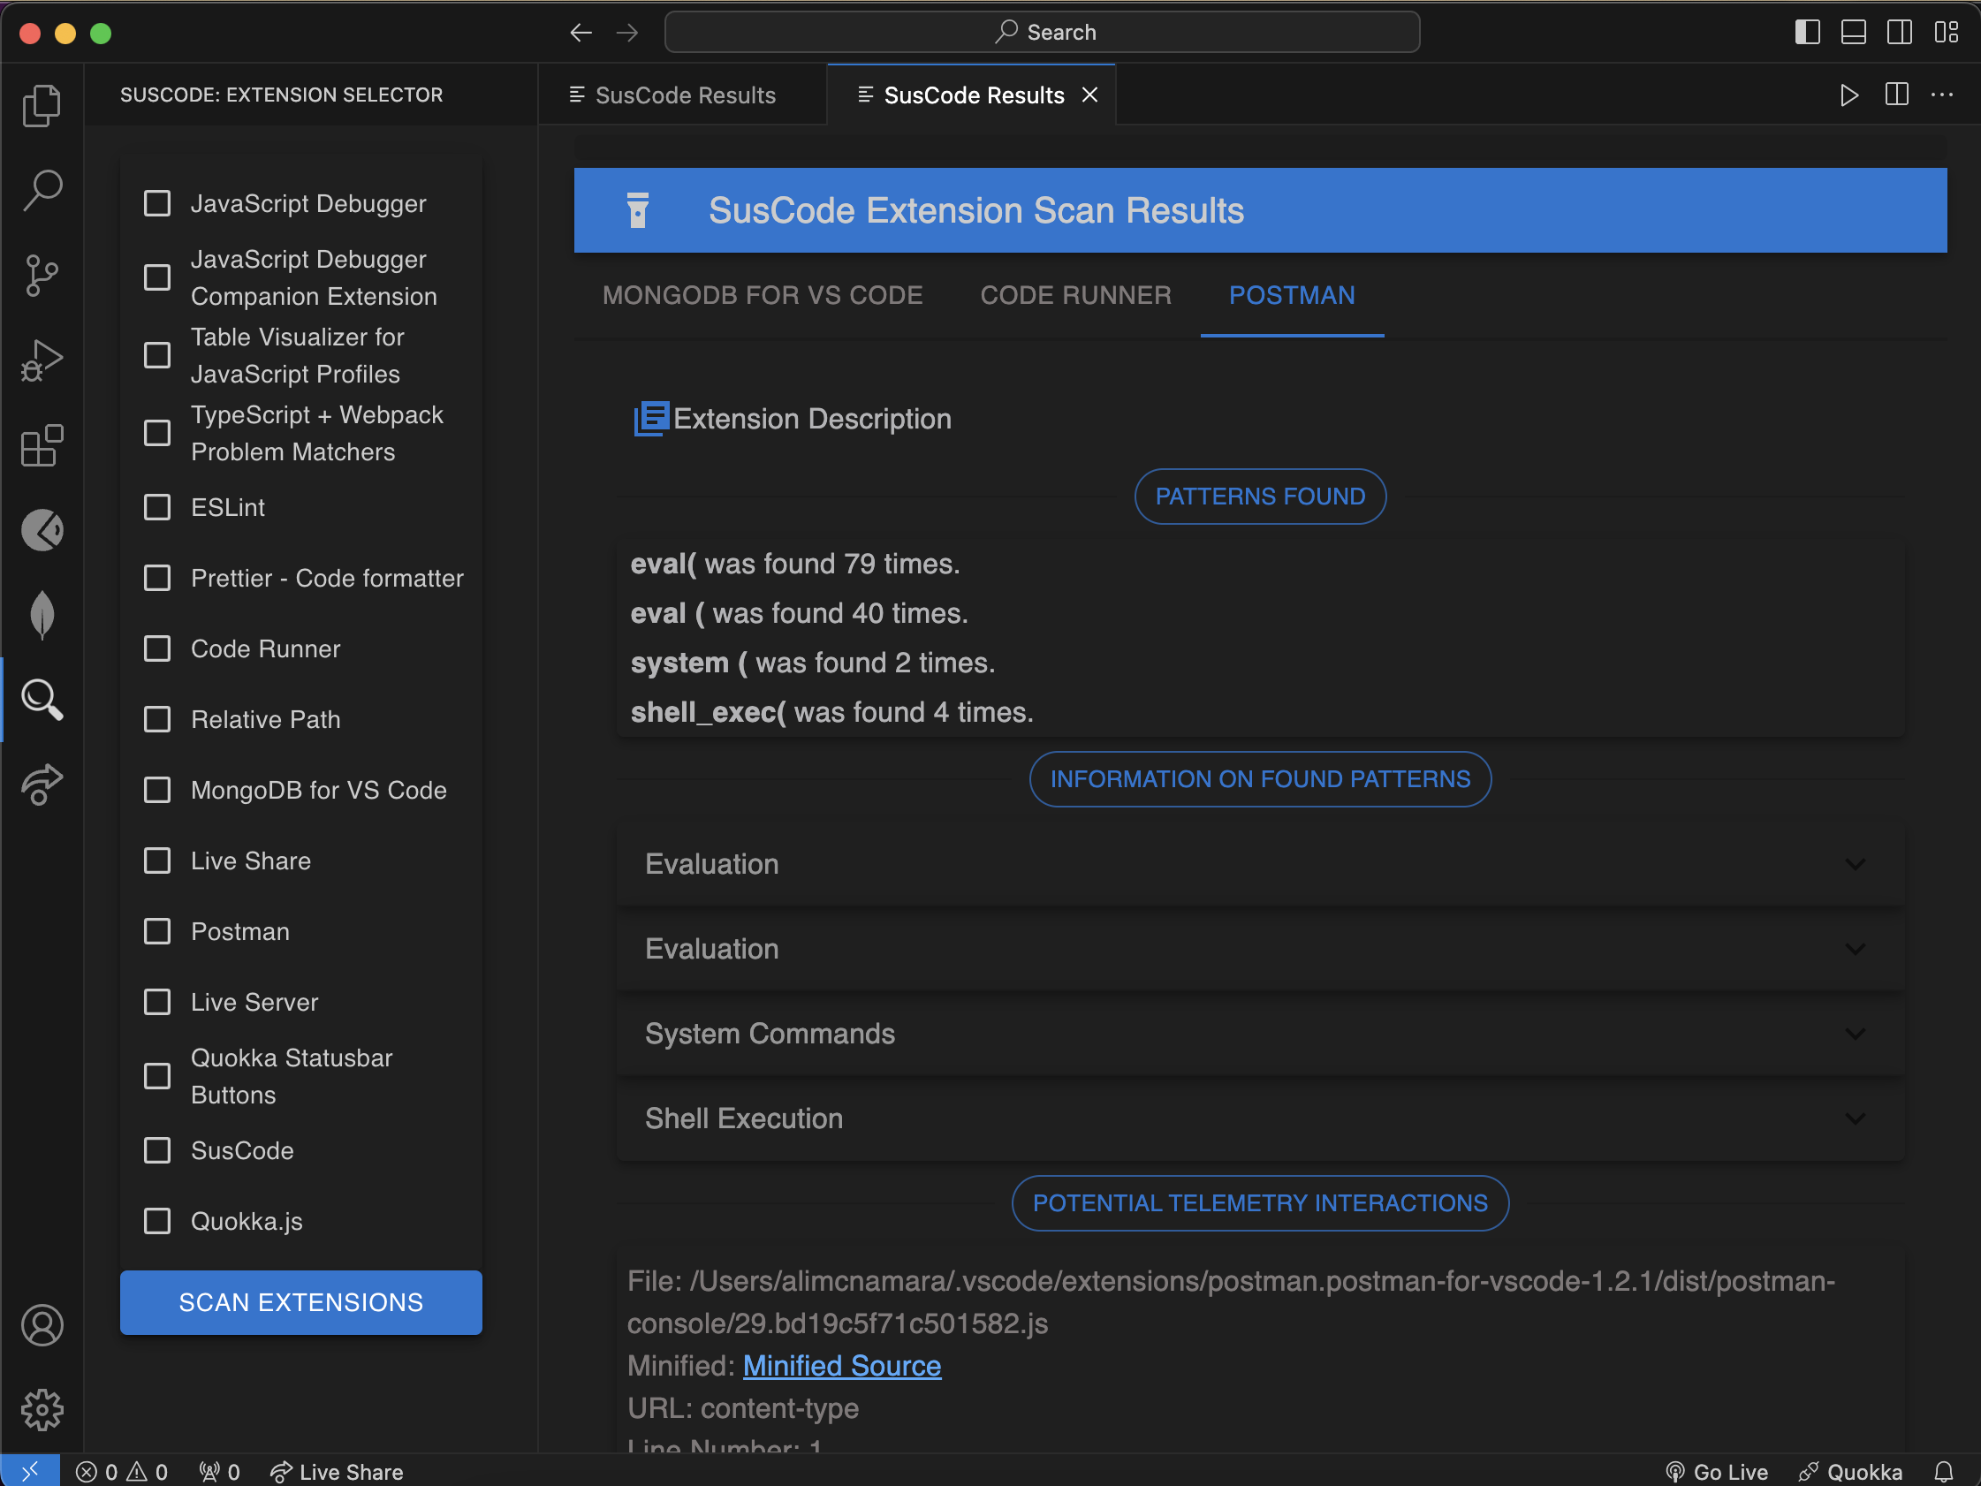Open Customize Layout icon
Image resolution: width=1981 pixels, height=1486 pixels.
1945,32
